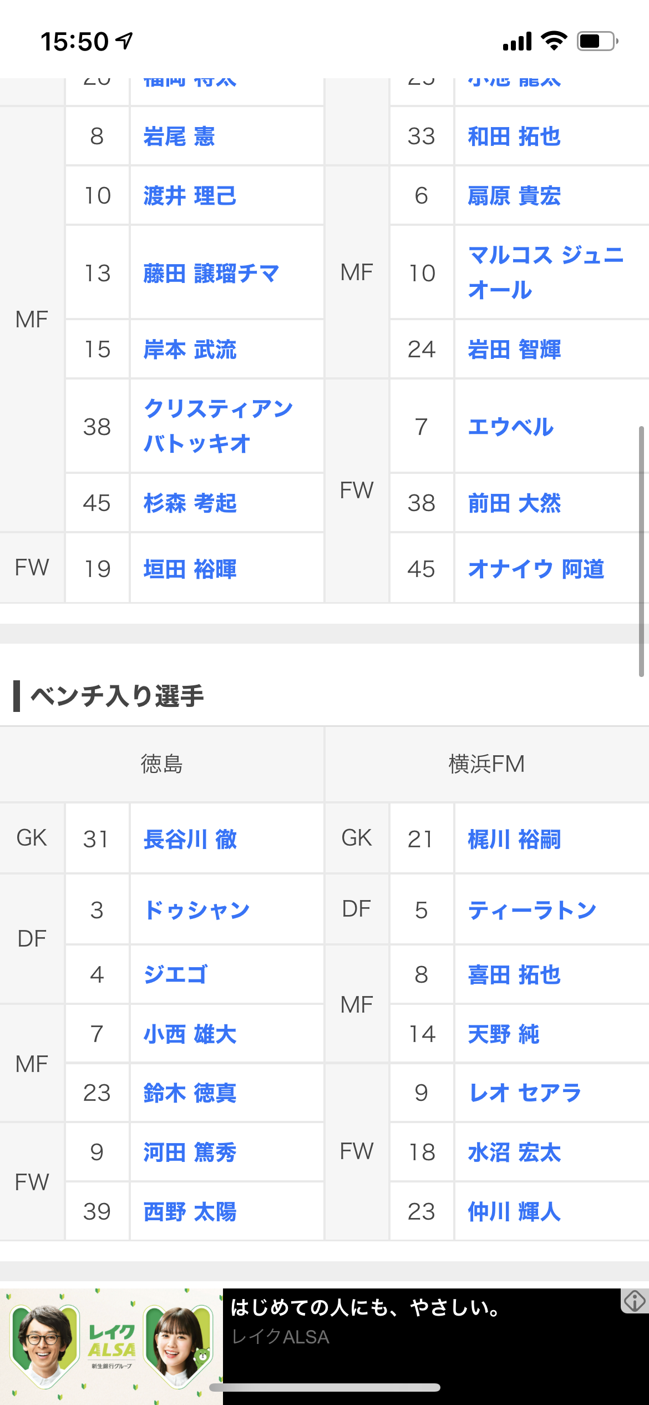The image size is (649, 1405).
Task: Tap bench goalkeeper 長谷川 徹 link
Action: click(190, 839)
